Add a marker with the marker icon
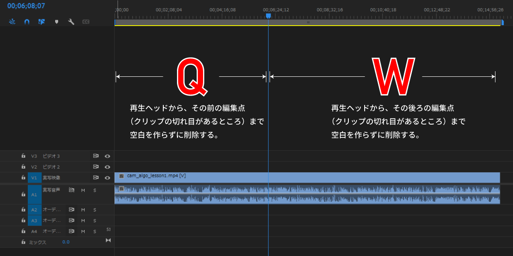The height and width of the screenshot is (256, 513). 56,22
